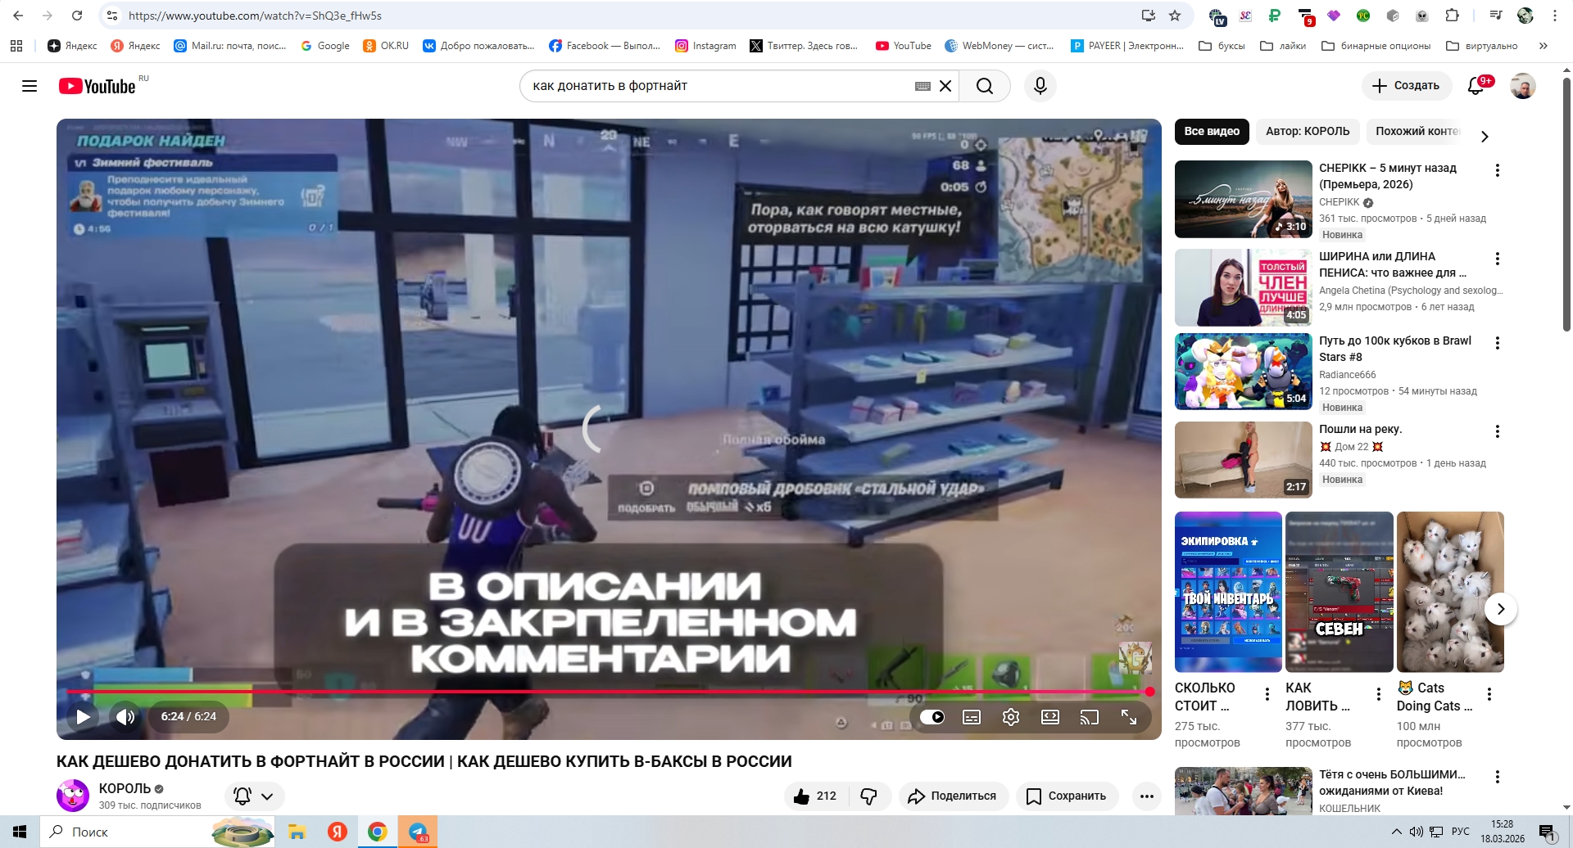Open Radiance666 channel link

coord(1348,375)
